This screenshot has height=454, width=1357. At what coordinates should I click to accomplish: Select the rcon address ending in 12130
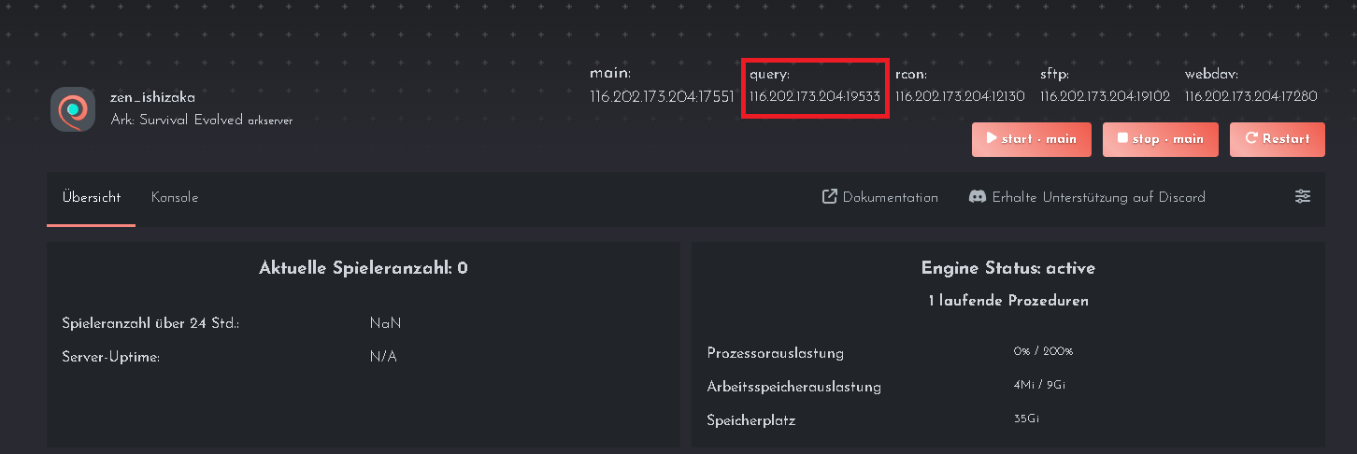[960, 96]
